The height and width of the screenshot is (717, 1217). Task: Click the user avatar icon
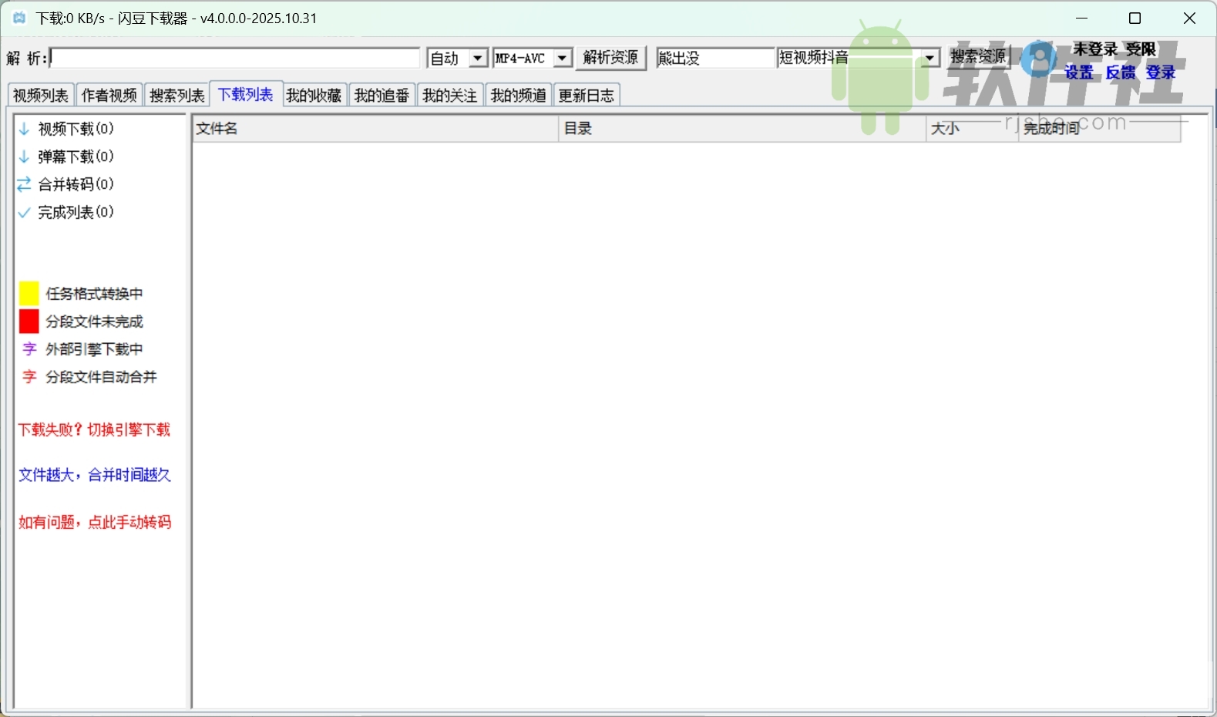click(x=1039, y=59)
